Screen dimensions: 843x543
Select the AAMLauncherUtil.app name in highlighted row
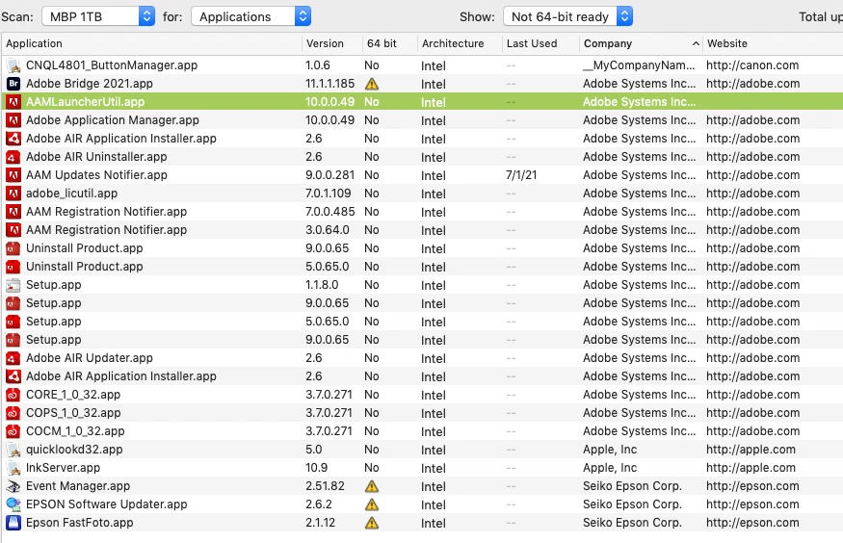pyautogui.click(x=85, y=102)
